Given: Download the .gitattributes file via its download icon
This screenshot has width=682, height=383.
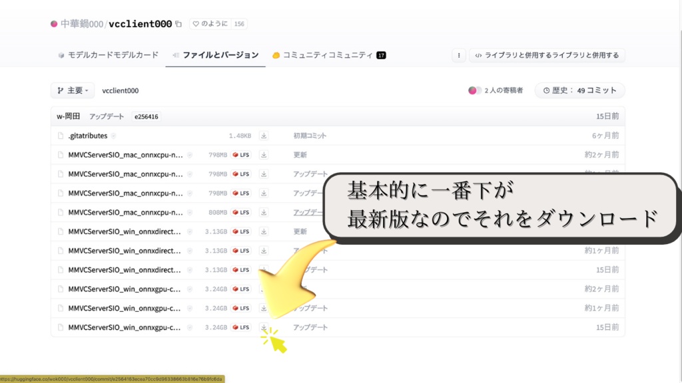Looking at the screenshot, I should [x=264, y=135].
